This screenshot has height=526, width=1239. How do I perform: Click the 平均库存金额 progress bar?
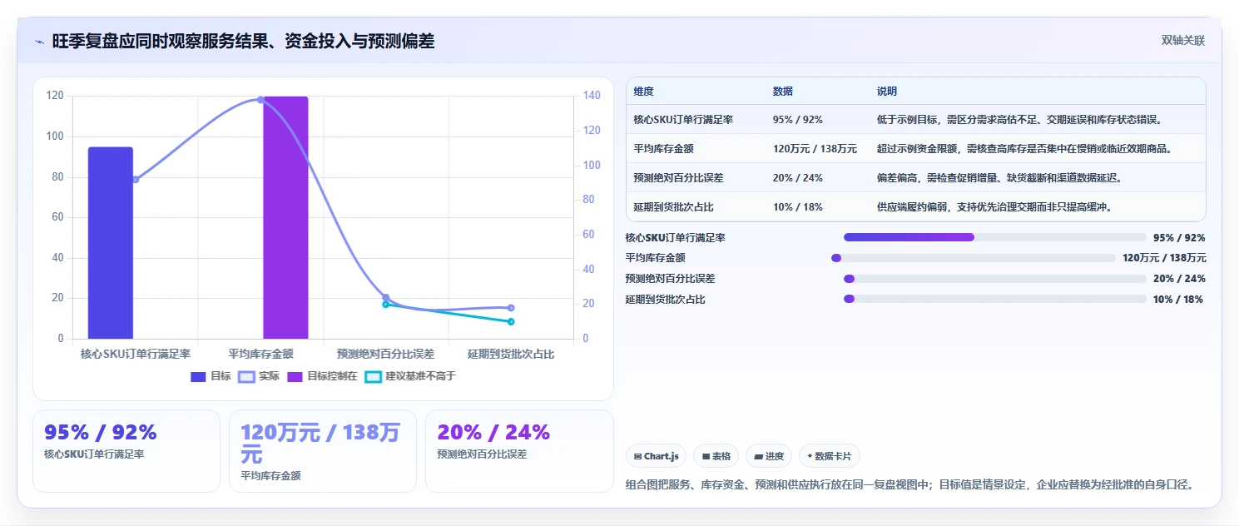pyautogui.click(x=974, y=258)
